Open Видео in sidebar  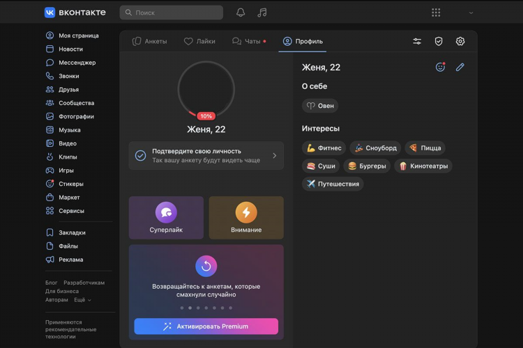coord(61,143)
